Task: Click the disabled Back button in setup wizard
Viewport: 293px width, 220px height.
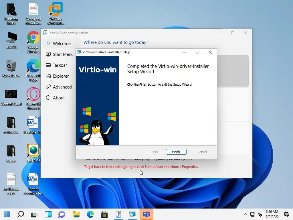Action: (155, 152)
